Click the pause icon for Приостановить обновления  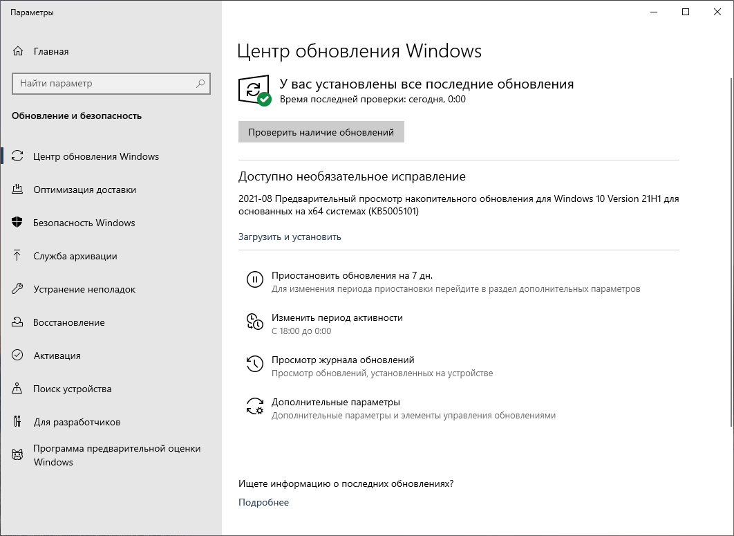(x=255, y=279)
